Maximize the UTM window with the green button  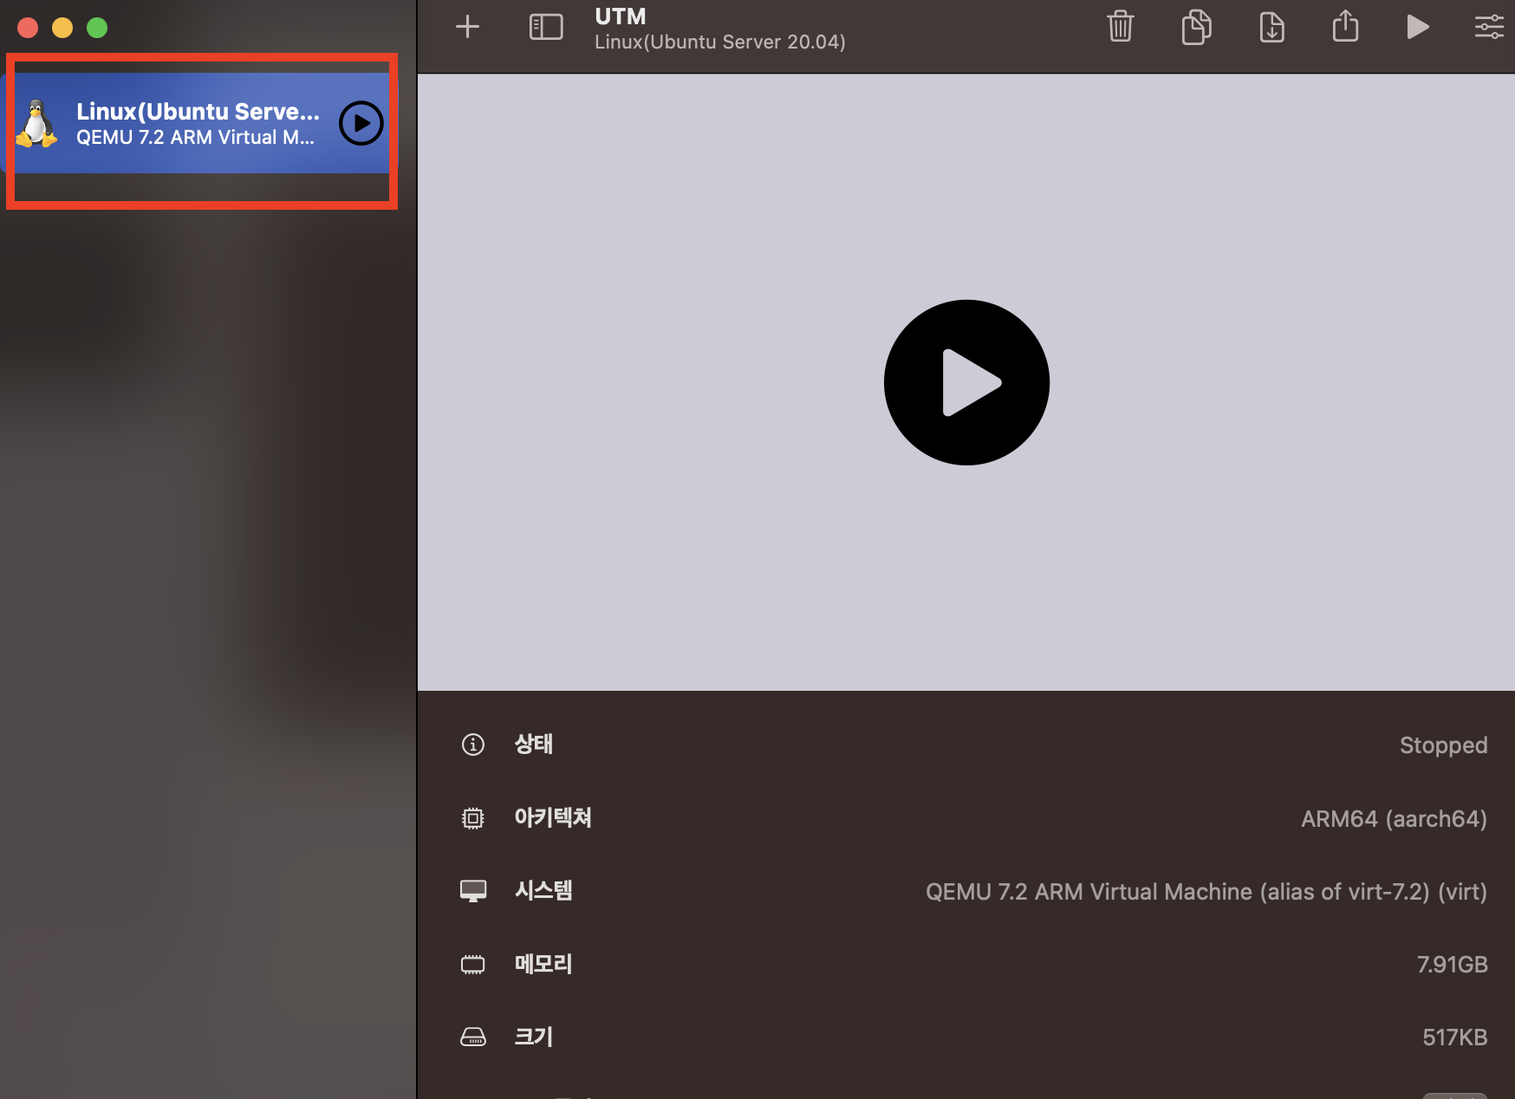point(97,28)
